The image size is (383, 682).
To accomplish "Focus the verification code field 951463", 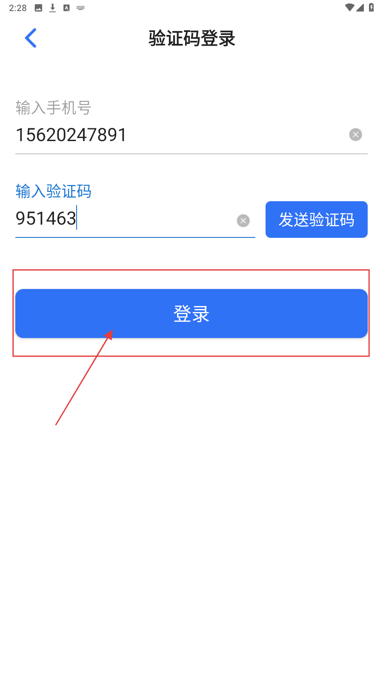I will [123, 219].
